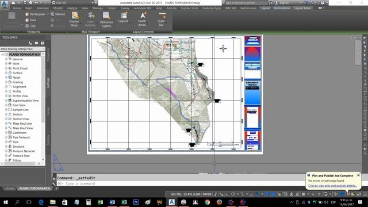Open the Settings vertical tab in Toolspace
Image resolution: width=368 pixels, height=207 pixels.
tap(48, 83)
